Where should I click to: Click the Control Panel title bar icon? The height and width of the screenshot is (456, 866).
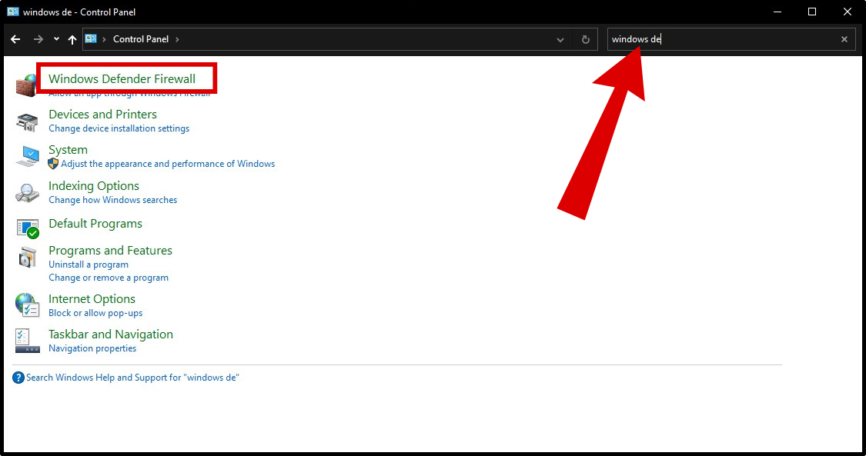coord(13,12)
